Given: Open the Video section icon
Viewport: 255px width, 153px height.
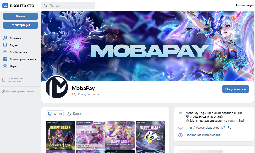Looking at the screenshot, I should (x=5, y=45).
